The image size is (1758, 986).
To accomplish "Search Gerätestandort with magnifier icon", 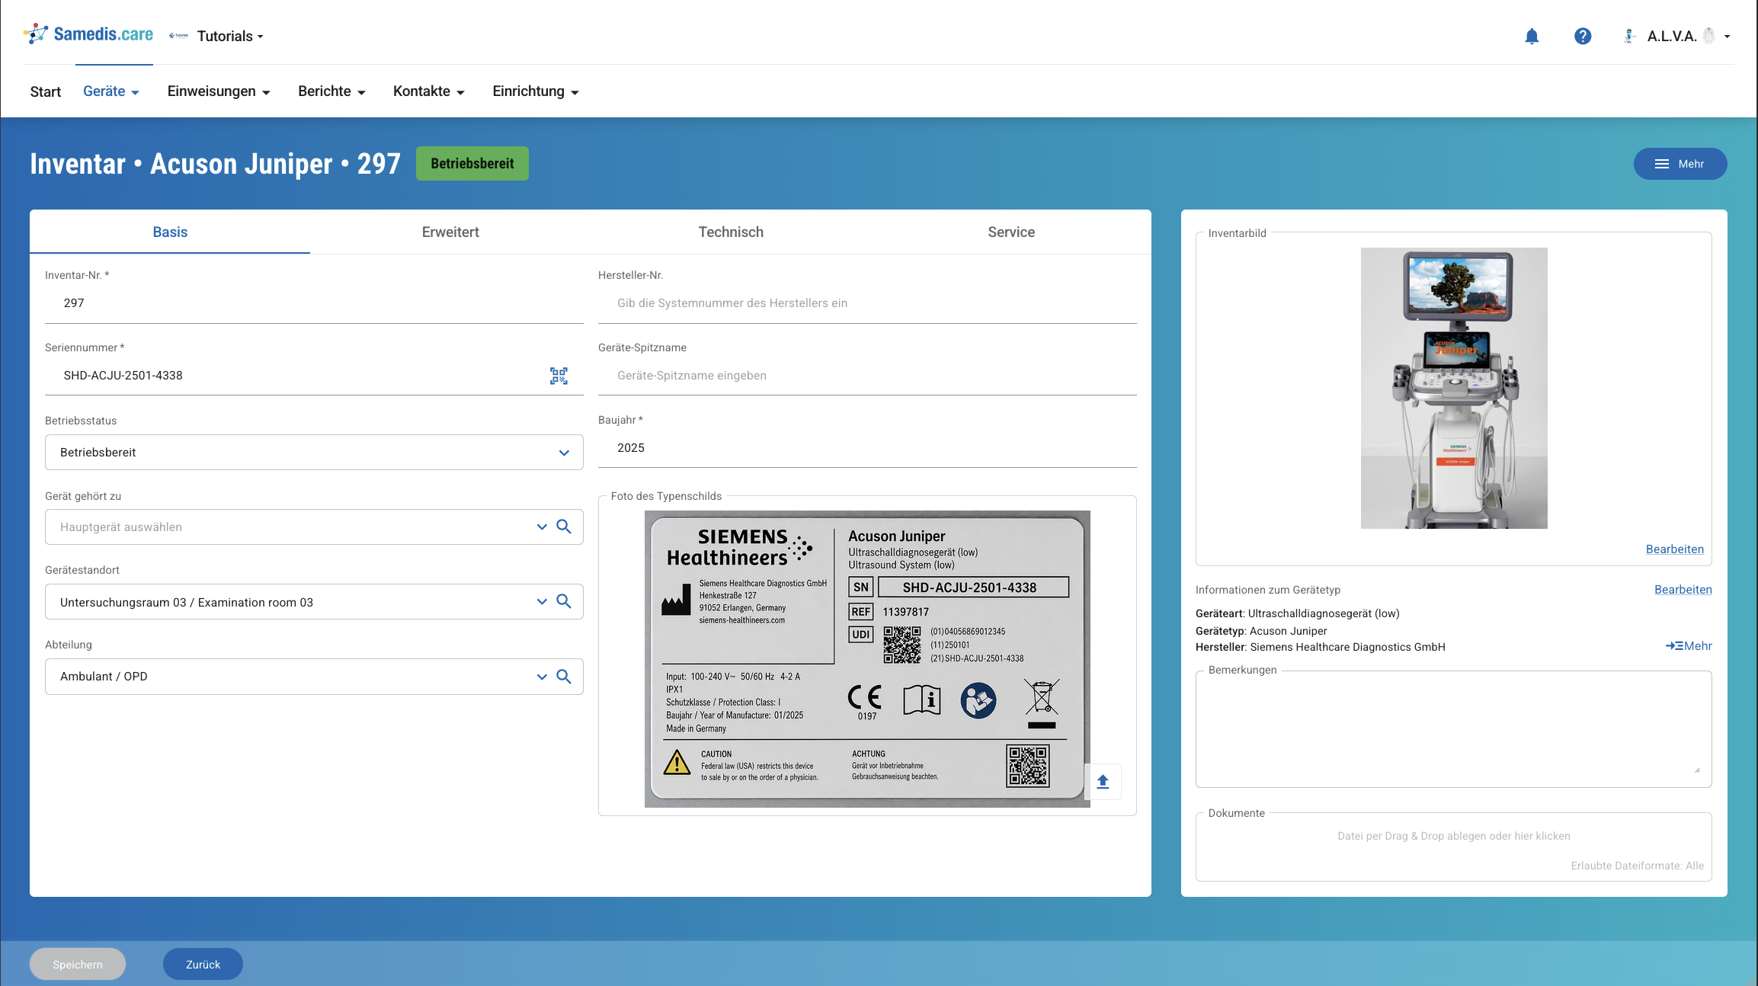I will (x=564, y=601).
